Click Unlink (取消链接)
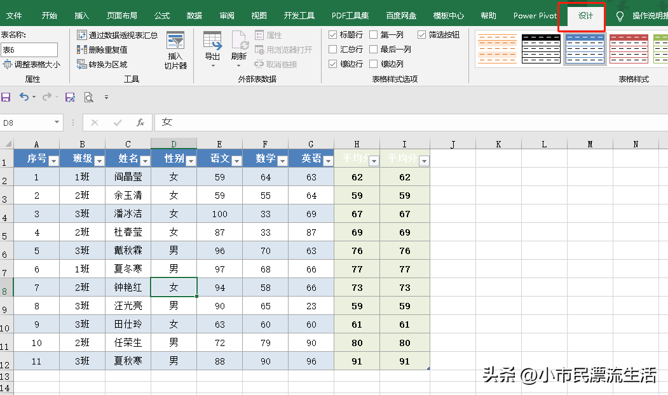The height and width of the screenshot is (395, 668). [276, 64]
